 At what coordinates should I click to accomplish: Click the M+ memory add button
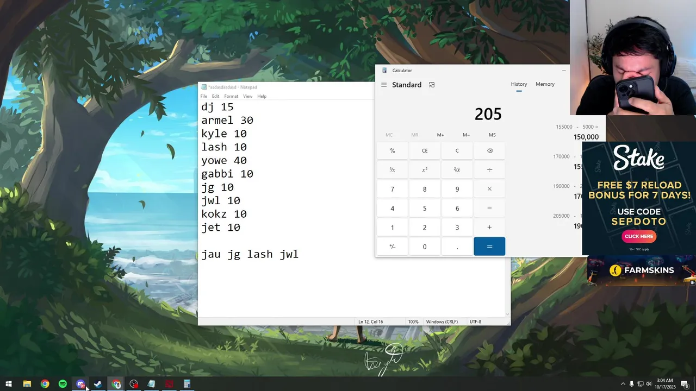coord(440,135)
